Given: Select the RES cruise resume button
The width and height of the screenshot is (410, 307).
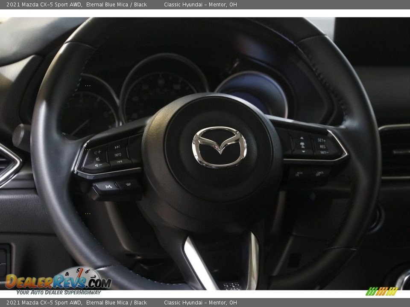Looking at the screenshot, I should tap(323, 147).
